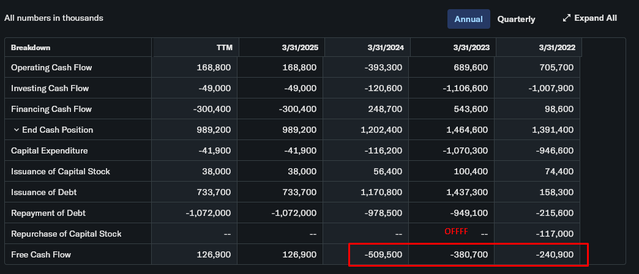Click the -1,070,300 Capital Expenditure value
The width and height of the screenshot is (639, 274).
point(466,150)
